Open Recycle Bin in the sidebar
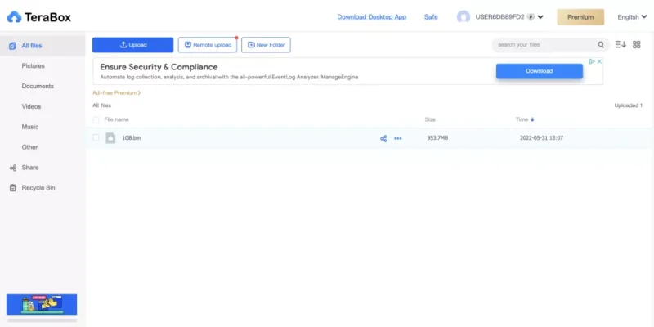 click(38, 188)
